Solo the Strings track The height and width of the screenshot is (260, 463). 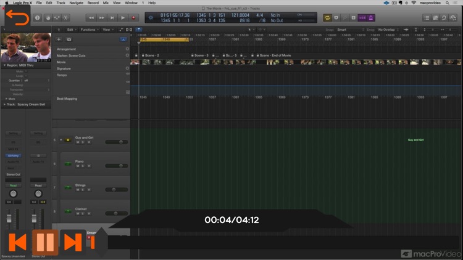click(83, 191)
